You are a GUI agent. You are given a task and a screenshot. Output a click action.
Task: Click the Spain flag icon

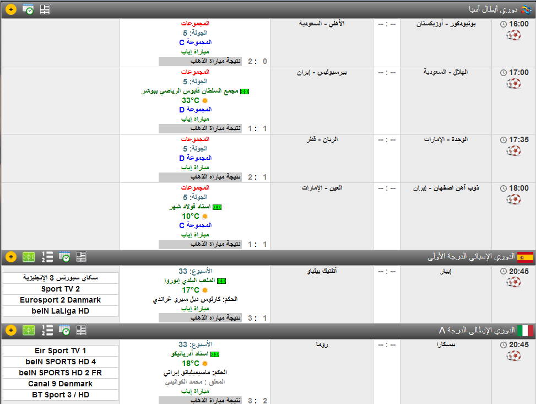(525, 257)
